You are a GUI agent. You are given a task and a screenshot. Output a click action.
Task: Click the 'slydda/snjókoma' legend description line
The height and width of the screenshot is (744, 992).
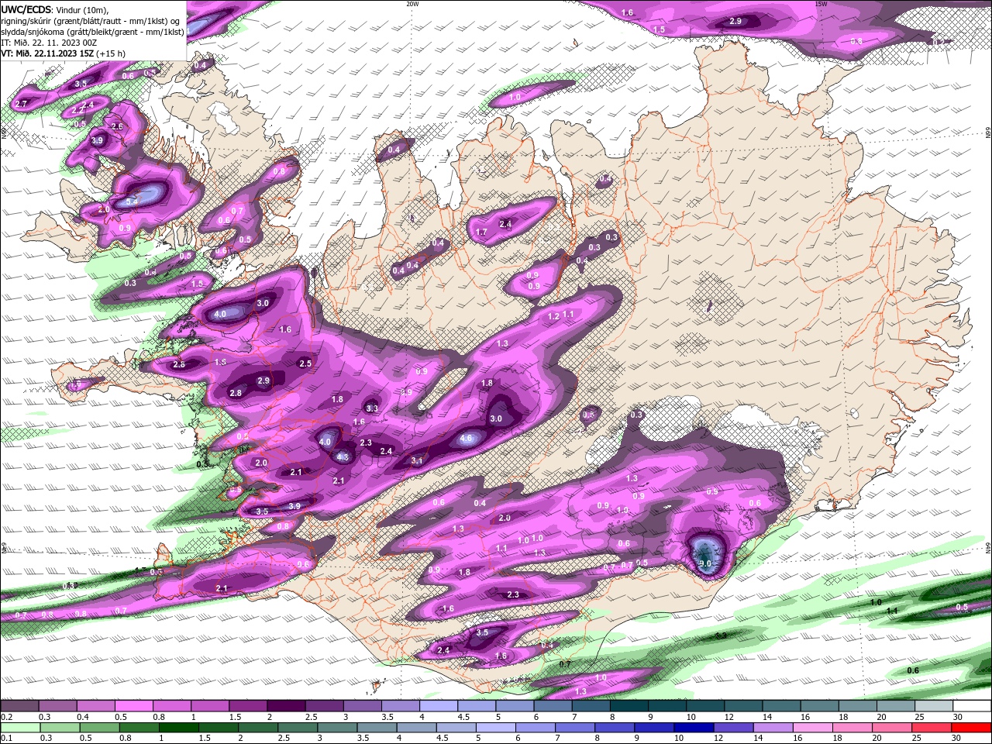pyautogui.click(x=92, y=32)
